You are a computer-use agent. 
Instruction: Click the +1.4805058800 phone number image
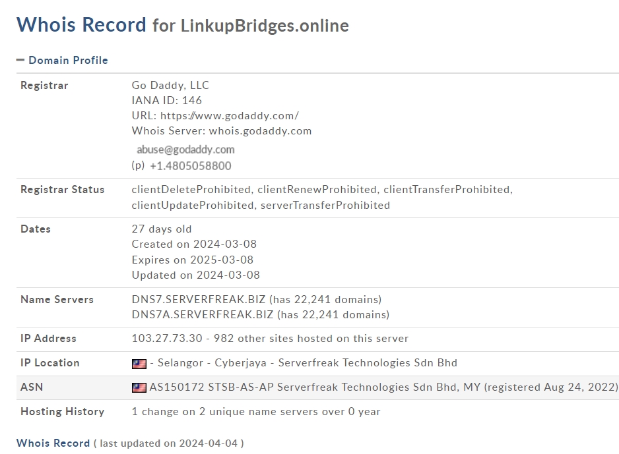coord(191,166)
